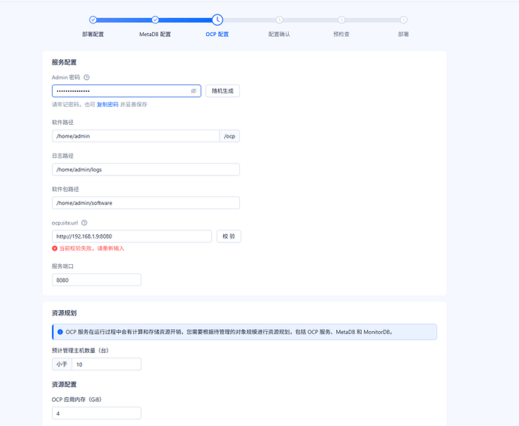Focus OCP 应用内存 field with 4
519x426 pixels.
coord(96,413)
